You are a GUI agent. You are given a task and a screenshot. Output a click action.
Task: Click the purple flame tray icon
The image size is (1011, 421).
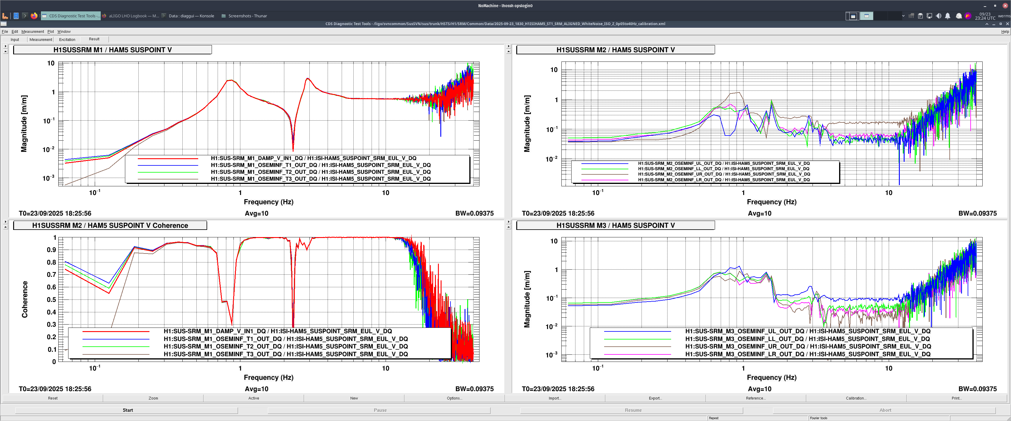[x=968, y=16]
